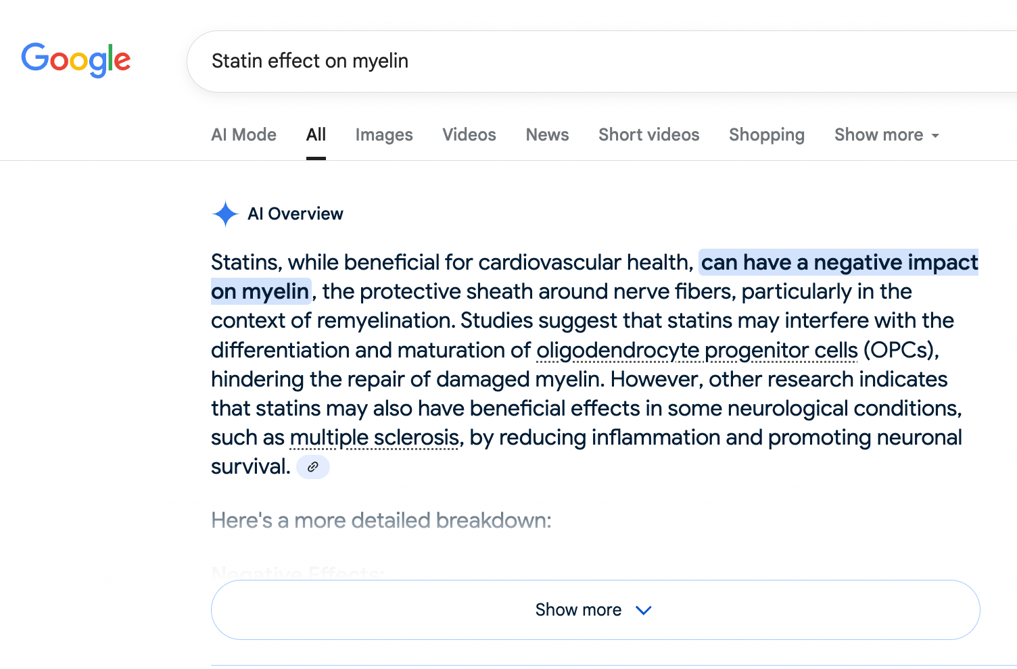Click the search box with statin query
The image size is (1017, 669).
541,61
